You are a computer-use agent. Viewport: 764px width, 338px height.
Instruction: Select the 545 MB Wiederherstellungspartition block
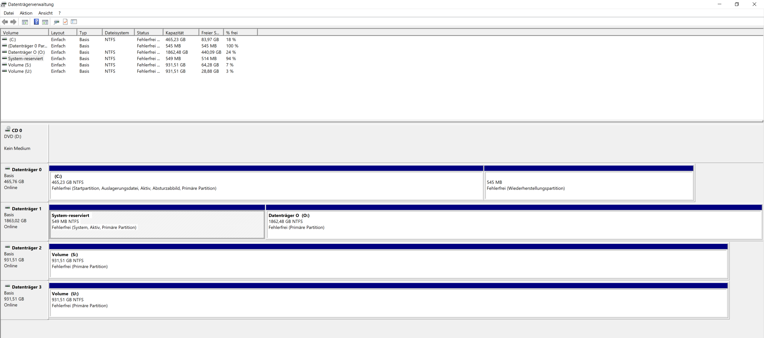coord(589,185)
